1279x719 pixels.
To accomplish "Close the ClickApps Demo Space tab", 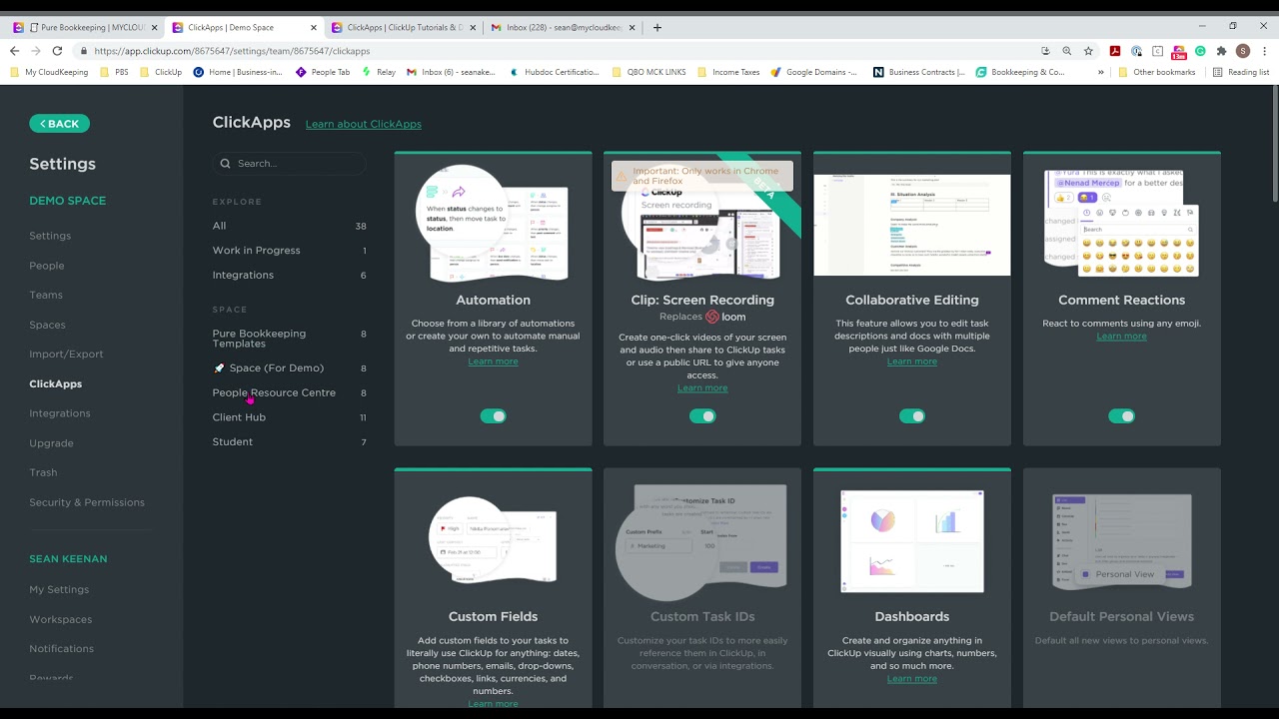I will pyautogui.click(x=314, y=28).
